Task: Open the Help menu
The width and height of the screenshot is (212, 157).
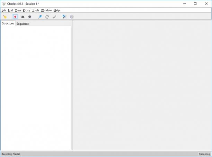Action: coord(57,10)
